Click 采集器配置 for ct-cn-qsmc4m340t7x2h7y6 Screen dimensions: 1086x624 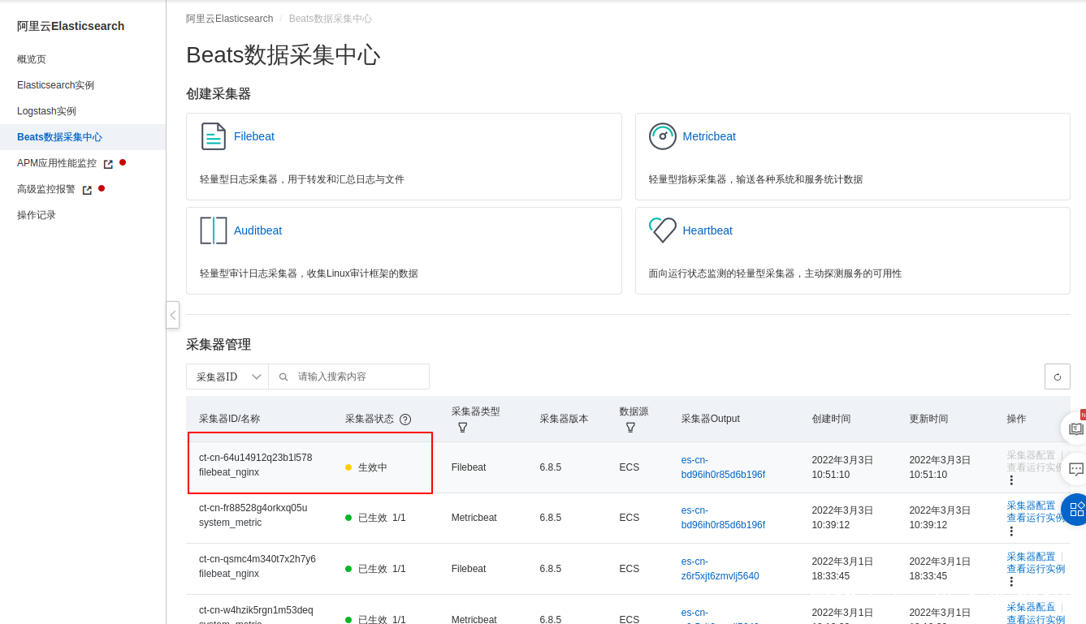pos(1031,557)
